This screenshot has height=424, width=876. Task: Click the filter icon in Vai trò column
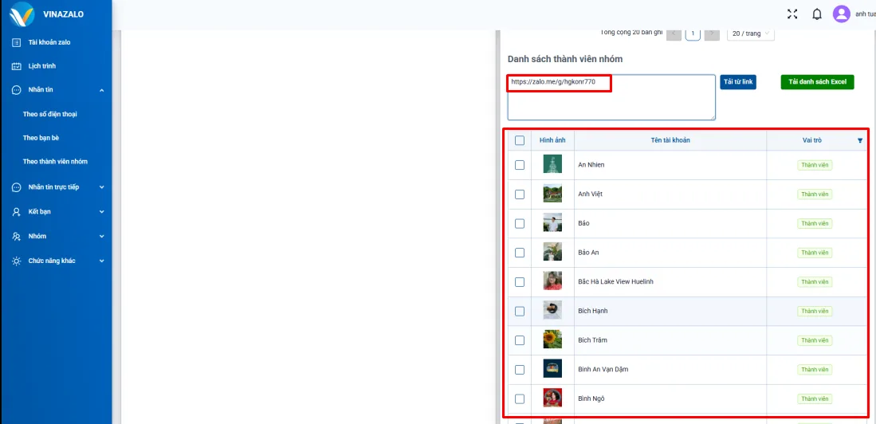859,140
